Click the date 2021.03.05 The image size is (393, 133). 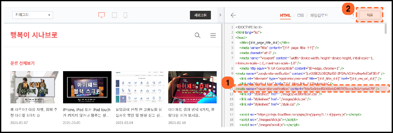tap(72, 123)
